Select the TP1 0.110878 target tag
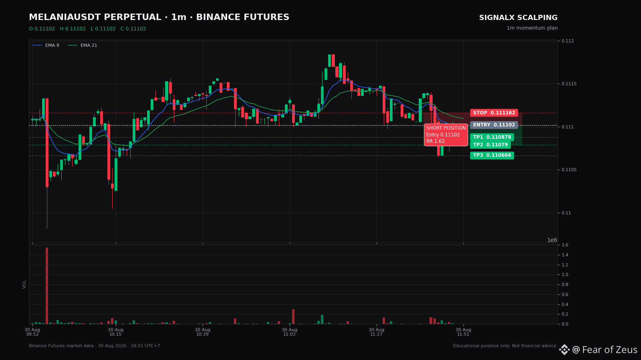This screenshot has height=360, width=641. point(492,137)
